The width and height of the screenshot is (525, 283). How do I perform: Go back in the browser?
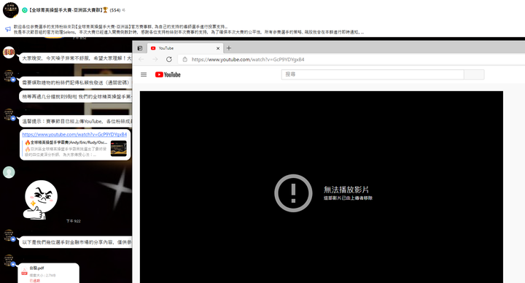point(141,59)
